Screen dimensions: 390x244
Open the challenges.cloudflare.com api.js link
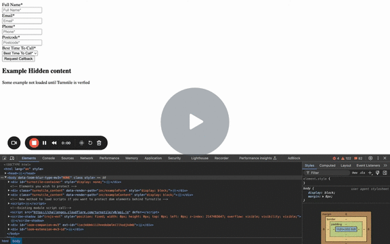(81, 212)
